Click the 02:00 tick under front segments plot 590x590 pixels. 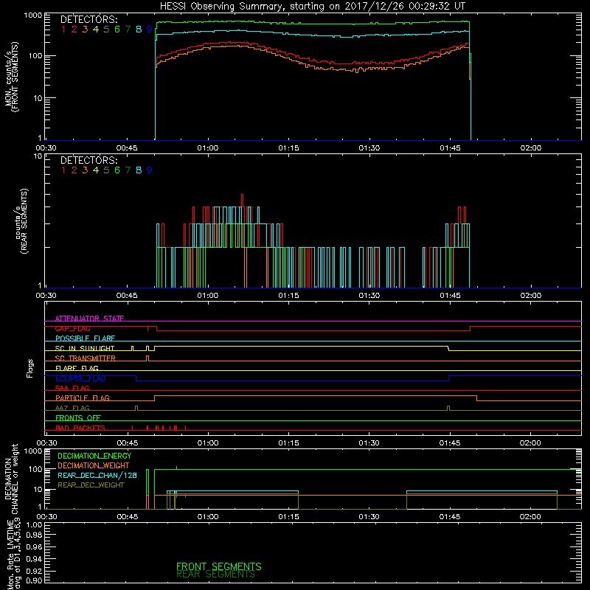530,148
